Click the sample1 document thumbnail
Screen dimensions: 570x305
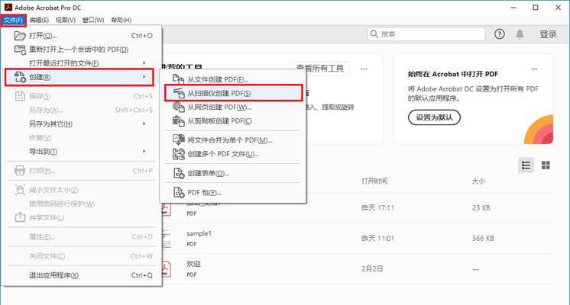pyautogui.click(x=167, y=238)
